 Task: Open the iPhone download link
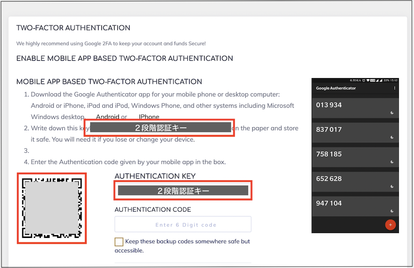click(149, 117)
